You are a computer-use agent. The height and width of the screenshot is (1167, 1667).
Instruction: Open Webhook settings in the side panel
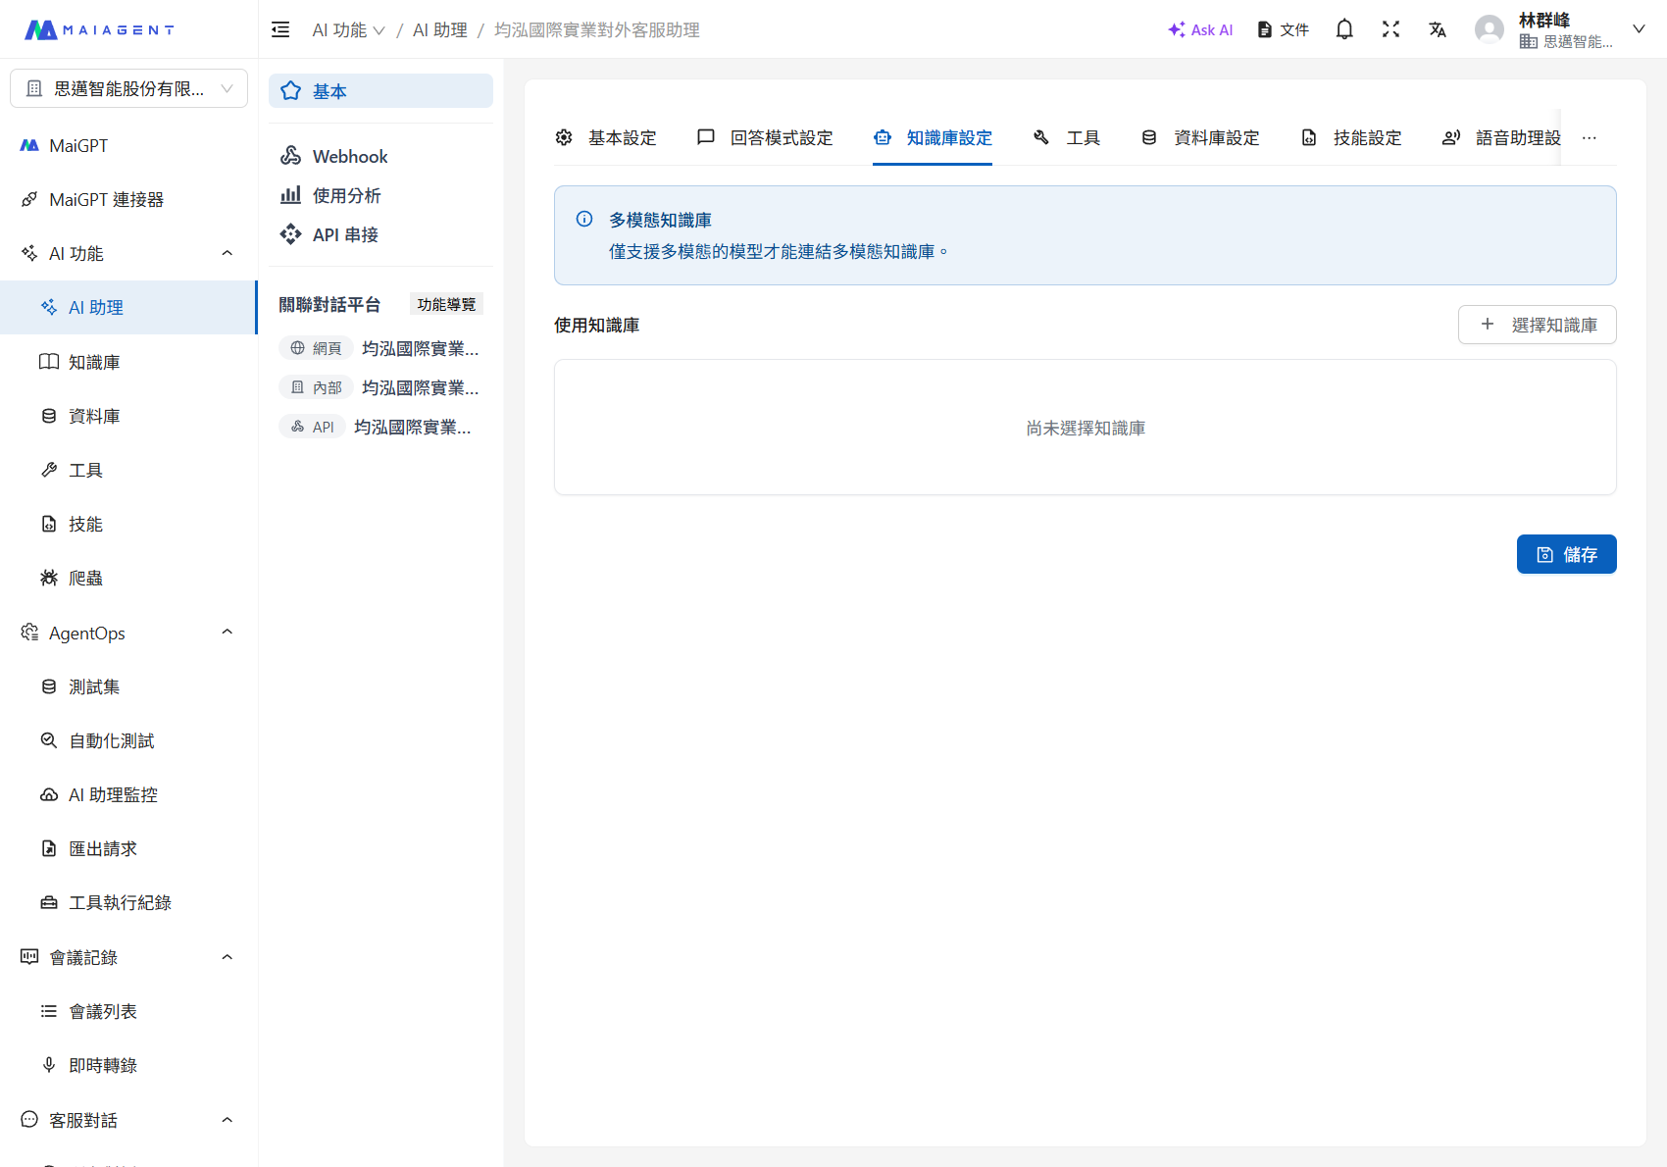point(349,156)
